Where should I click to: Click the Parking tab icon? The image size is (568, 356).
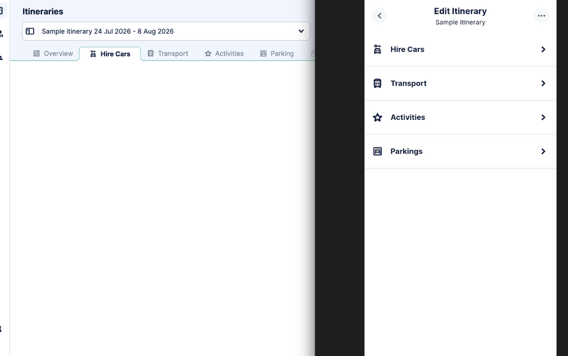point(263,54)
